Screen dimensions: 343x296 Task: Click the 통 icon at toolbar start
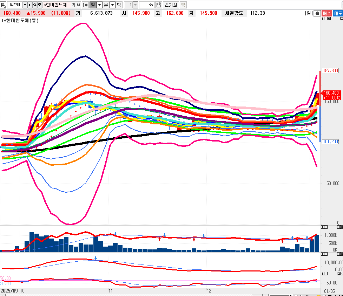click(x=3, y=5)
